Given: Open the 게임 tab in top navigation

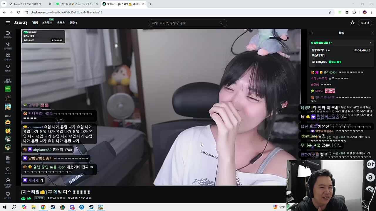Looking at the screenshot, I should click(x=35, y=23).
